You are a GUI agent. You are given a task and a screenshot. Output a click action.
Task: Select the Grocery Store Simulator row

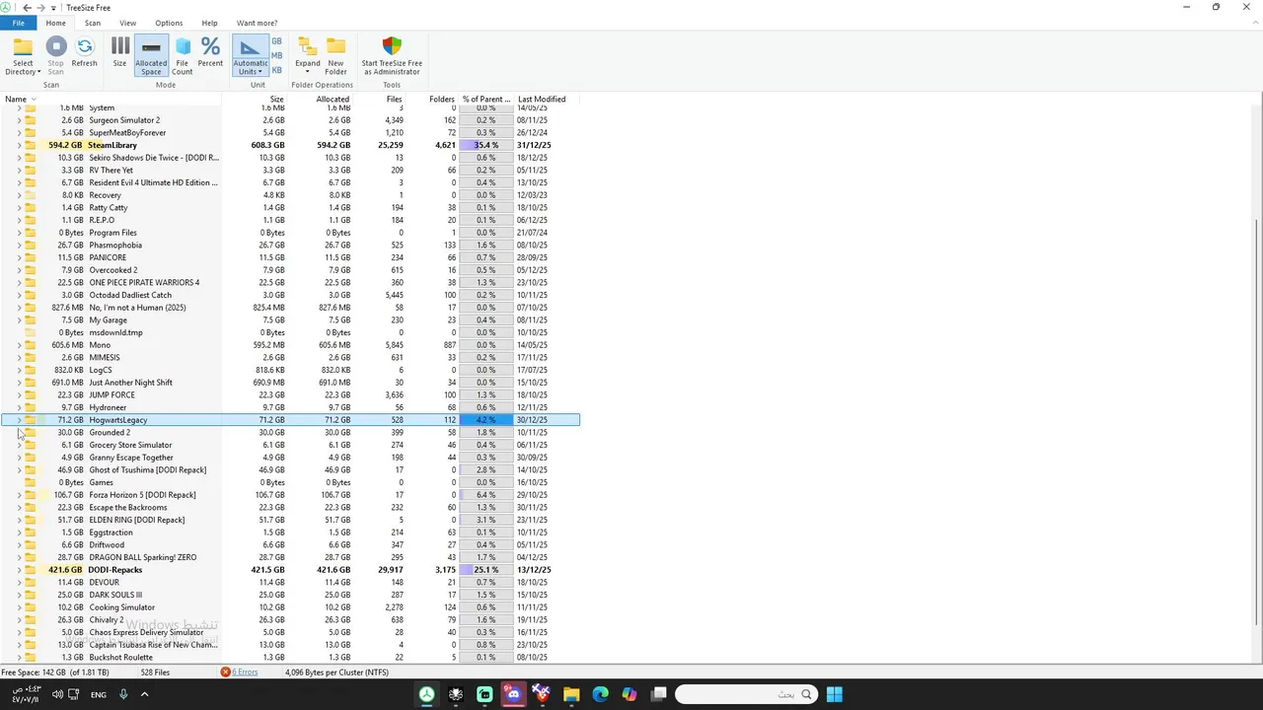291,445
